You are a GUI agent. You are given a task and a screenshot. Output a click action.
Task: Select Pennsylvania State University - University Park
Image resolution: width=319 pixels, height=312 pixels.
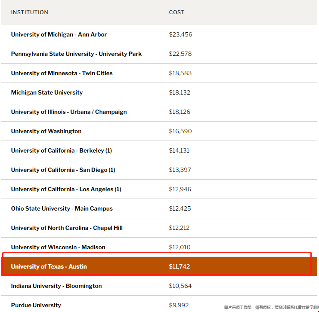pyautogui.click(x=76, y=54)
